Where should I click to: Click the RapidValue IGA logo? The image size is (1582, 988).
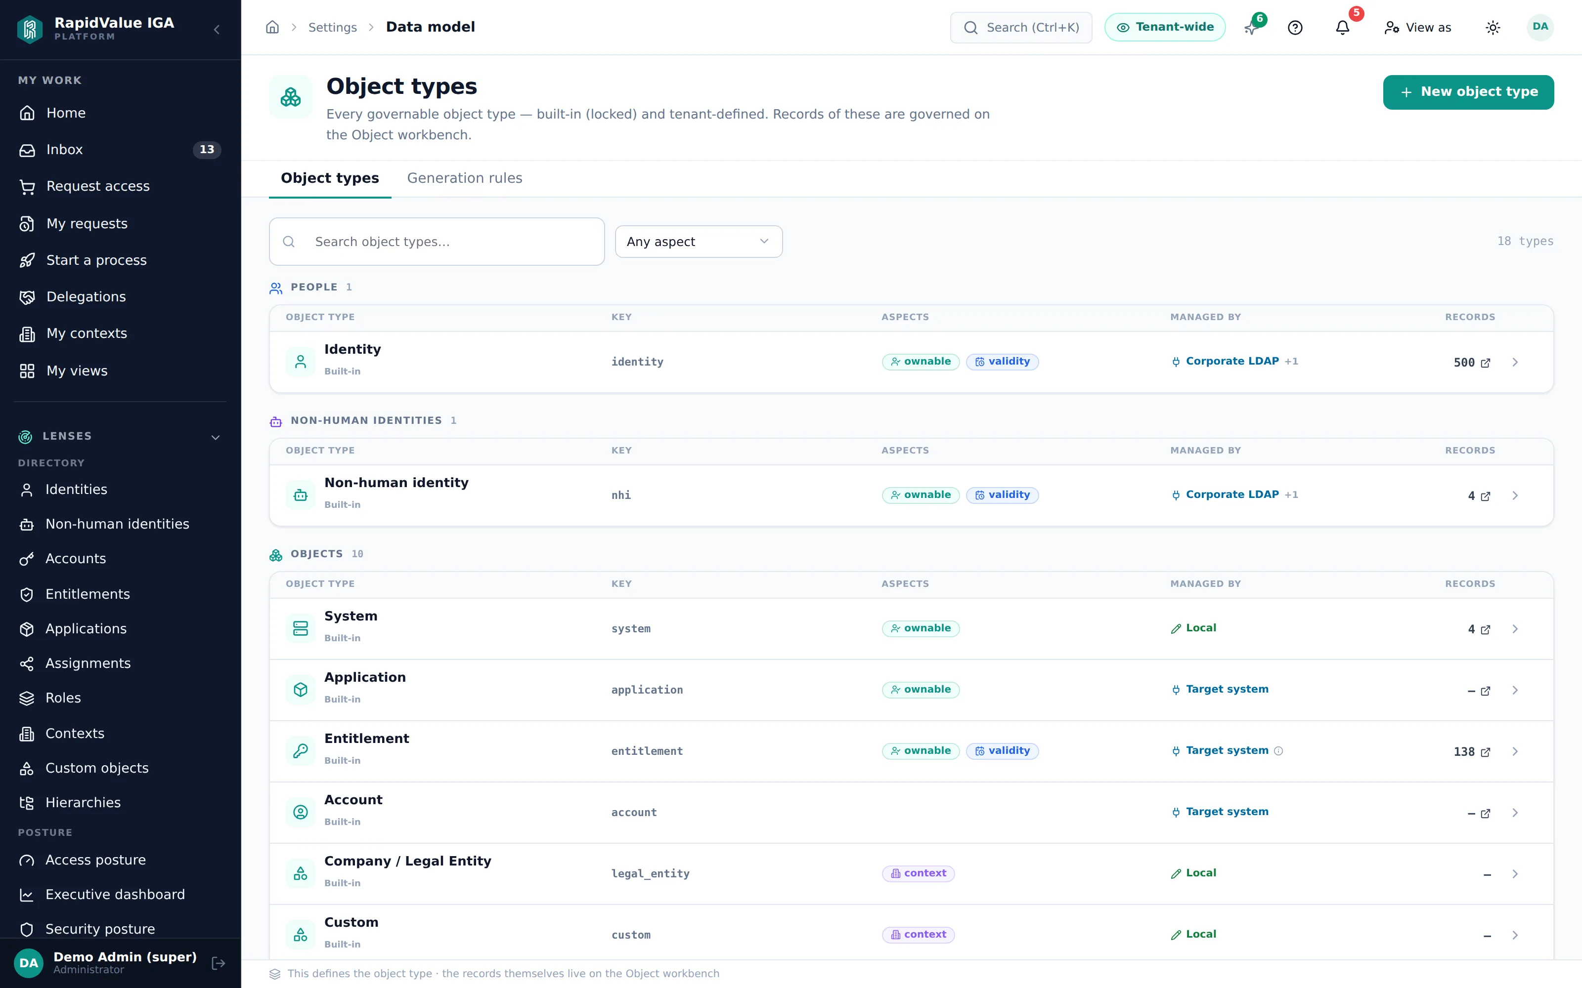[x=30, y=29]
